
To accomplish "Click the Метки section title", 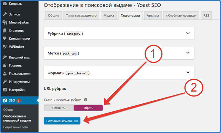I will 53,53.
